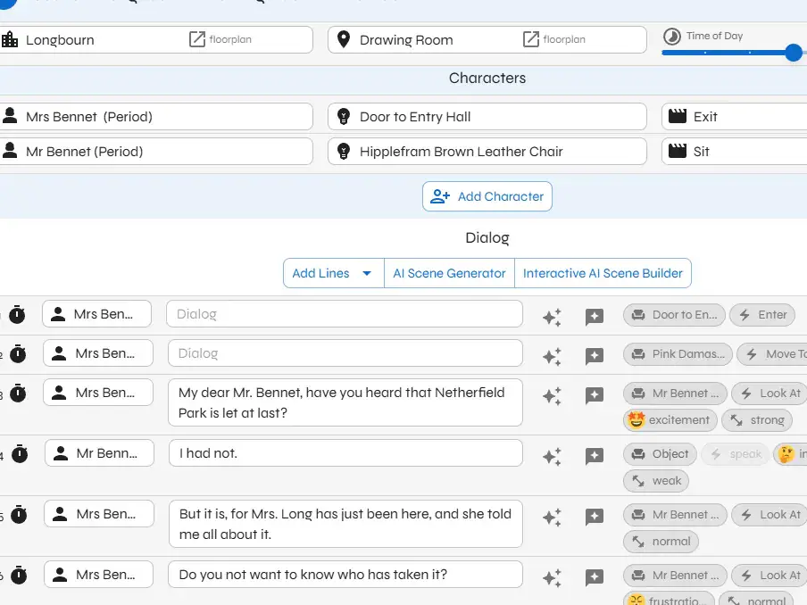The height and width of the screenshot is (605, 807).
Task: Click the Enter action chip
Action: point(762,314)
